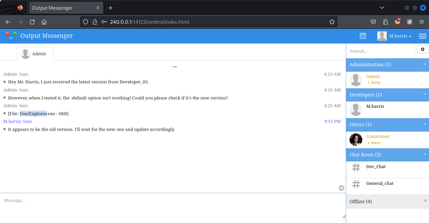Open a new browser tab with plus
This screenshot has width=429, height=223.
pos(110,8)
